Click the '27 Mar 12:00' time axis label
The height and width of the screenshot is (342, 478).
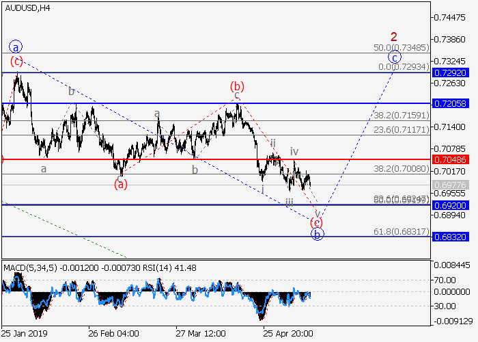pyautogui.click(x=200, y=334)
